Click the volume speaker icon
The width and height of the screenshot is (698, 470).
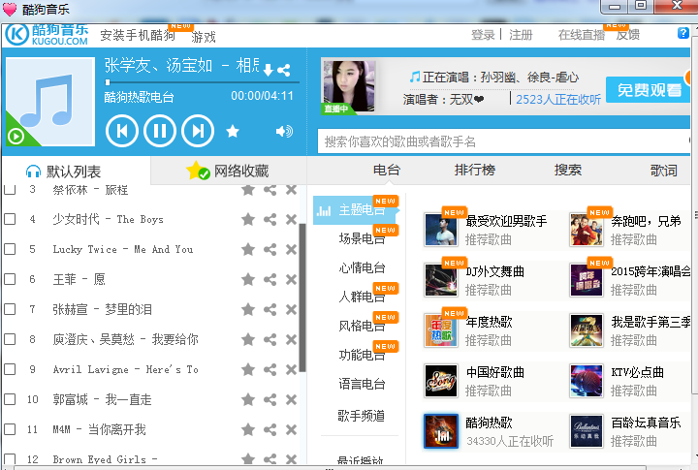point(284,131)
